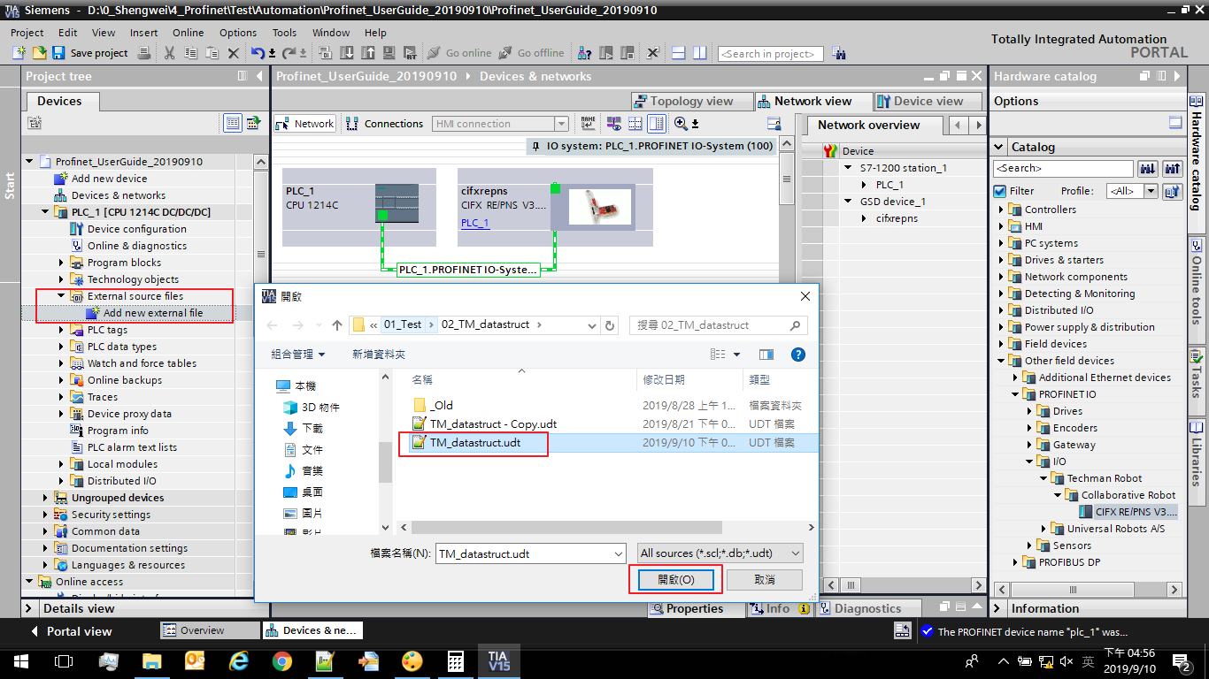Click the 檔案名稱 filename input field
This screenshot has height=679, width=1209.
pos(531,553)
